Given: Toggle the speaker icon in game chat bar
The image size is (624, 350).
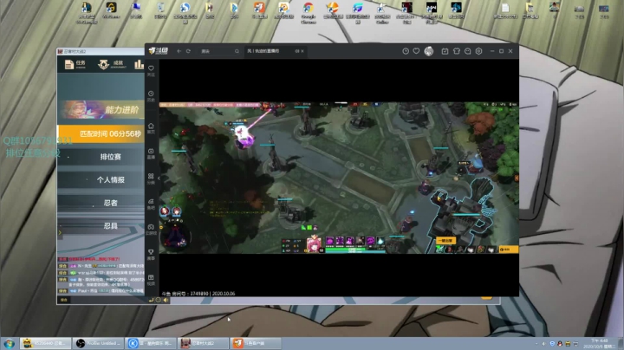Looking at the screenshot, I should click(166, 300).
